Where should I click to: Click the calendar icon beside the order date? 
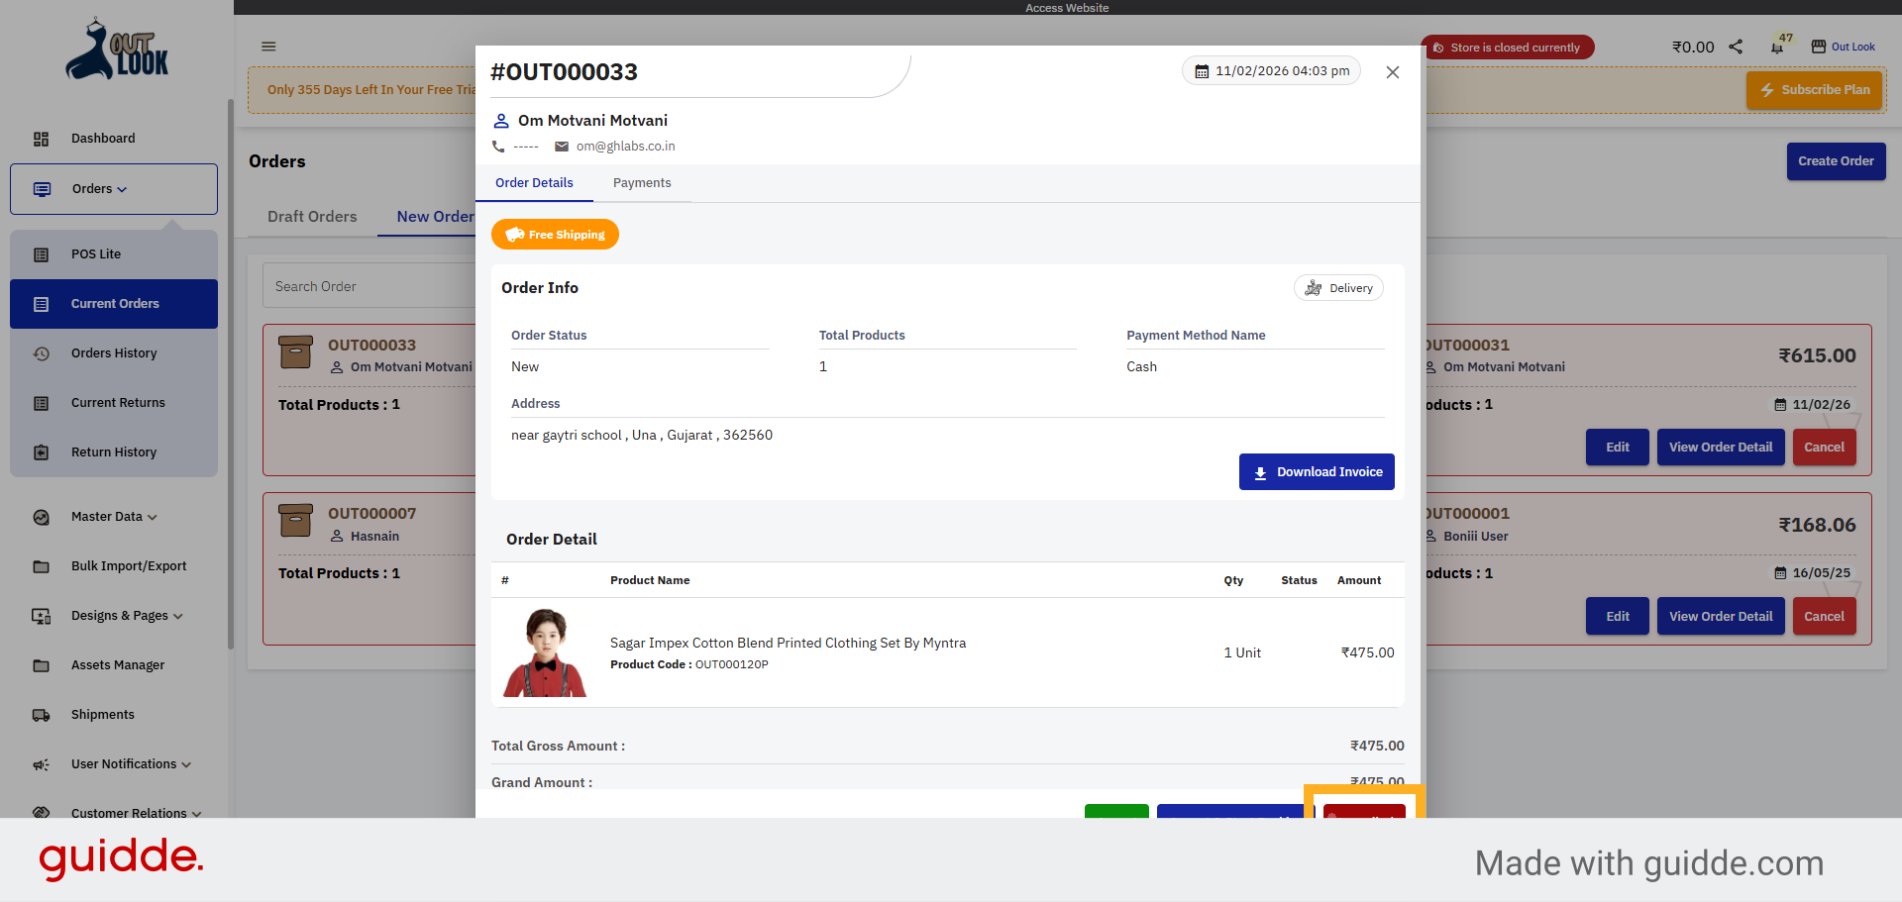point(1202,71)
